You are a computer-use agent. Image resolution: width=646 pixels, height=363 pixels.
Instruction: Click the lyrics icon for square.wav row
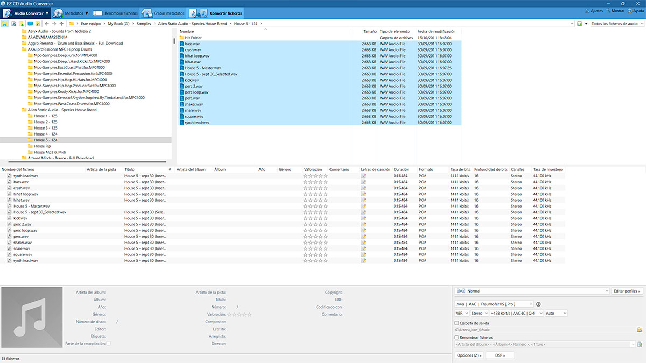tap(363, 254)
